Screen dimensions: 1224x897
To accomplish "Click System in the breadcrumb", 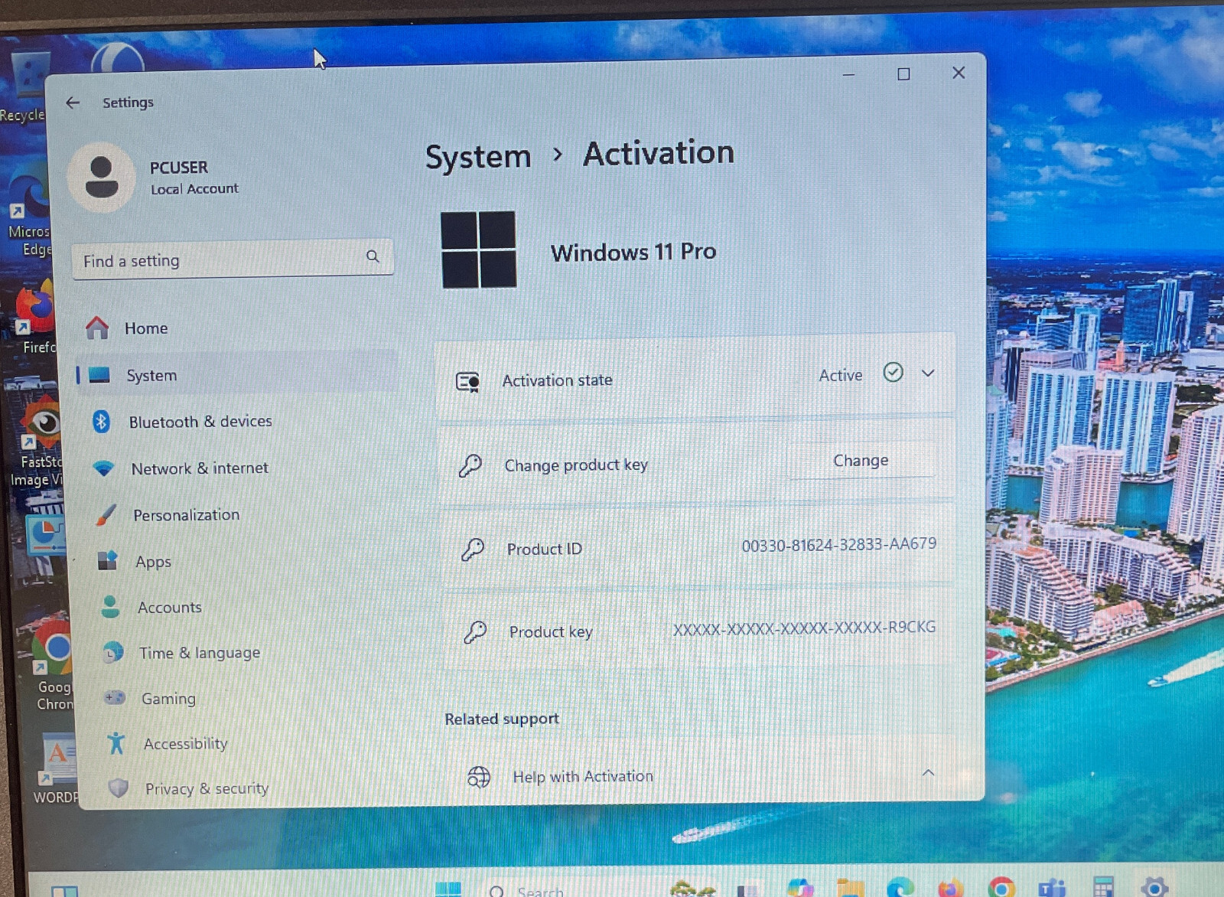I will (x=478, y=157).
